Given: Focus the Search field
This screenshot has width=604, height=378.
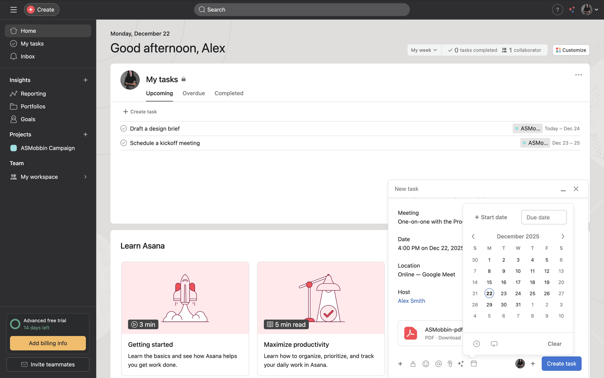Looking at the screenshot, I should pos(302,9).
